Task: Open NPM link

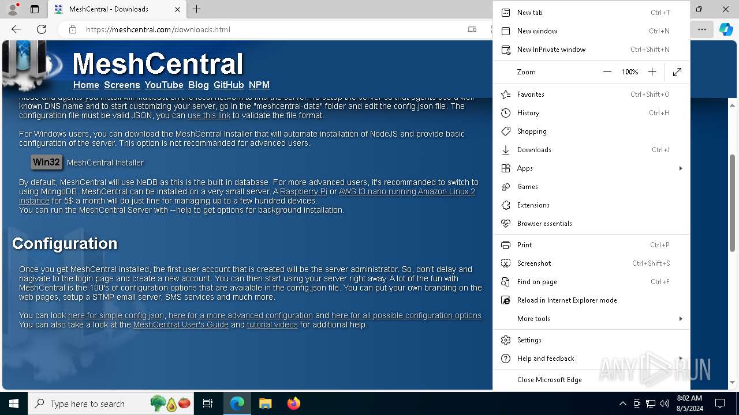Action: pyautogui.click(x=259, y=85)
